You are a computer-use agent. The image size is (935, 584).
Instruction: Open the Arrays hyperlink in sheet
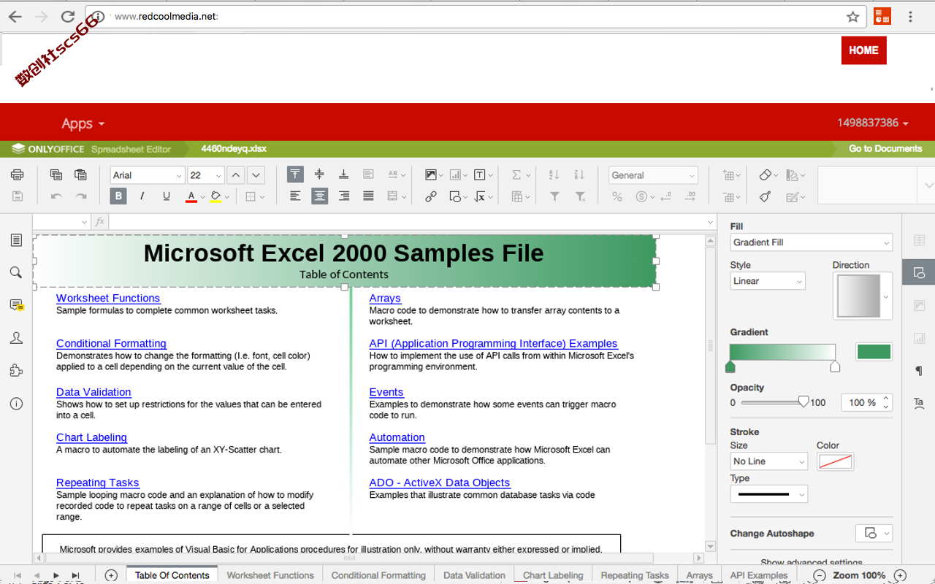click(385, 298)
